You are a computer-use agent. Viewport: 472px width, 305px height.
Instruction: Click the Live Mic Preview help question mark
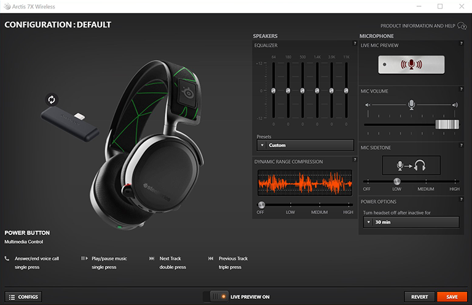[x=461, y=44]
